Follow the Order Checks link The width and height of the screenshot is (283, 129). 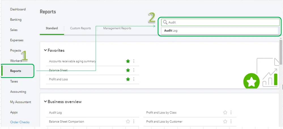point(20,122)
